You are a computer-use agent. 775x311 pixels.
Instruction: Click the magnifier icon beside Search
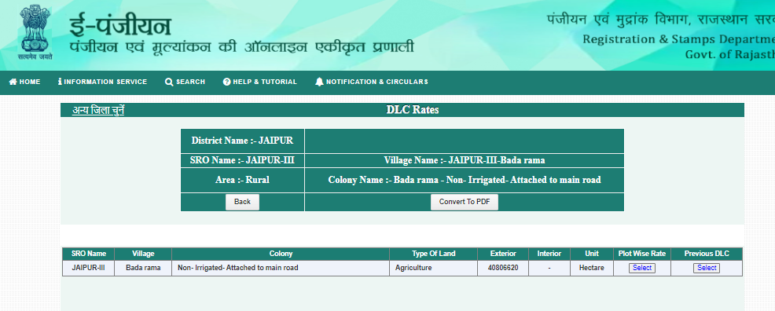point(169,82)
